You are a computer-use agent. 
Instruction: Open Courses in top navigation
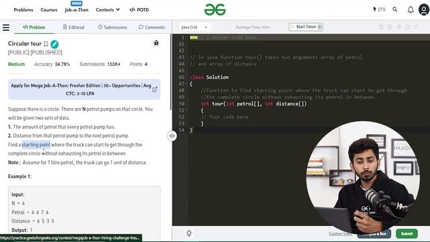coord(49,10)
